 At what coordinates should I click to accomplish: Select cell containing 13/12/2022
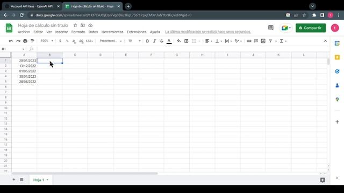pyautogui.click(x=24, y=66)
